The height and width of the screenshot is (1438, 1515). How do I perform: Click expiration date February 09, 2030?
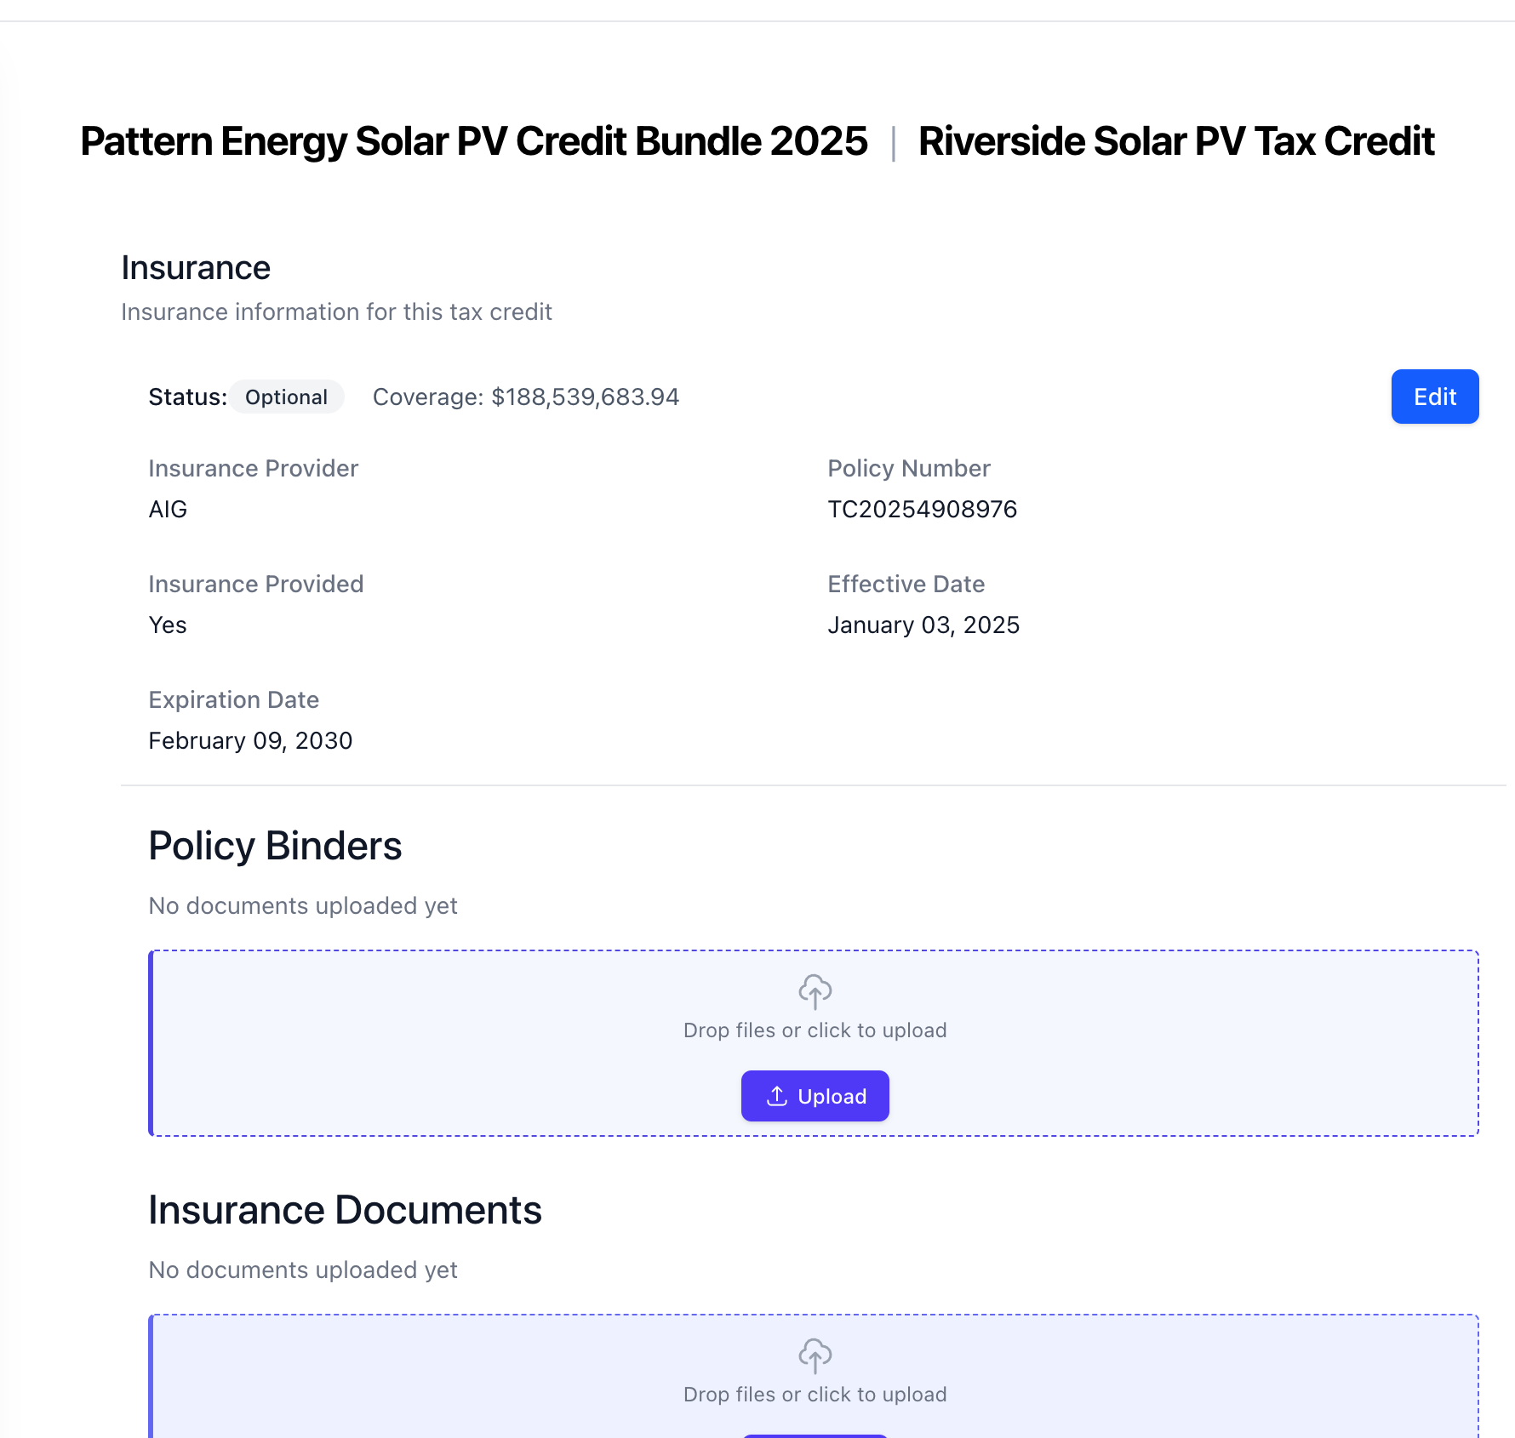click(x=250, y=740)
